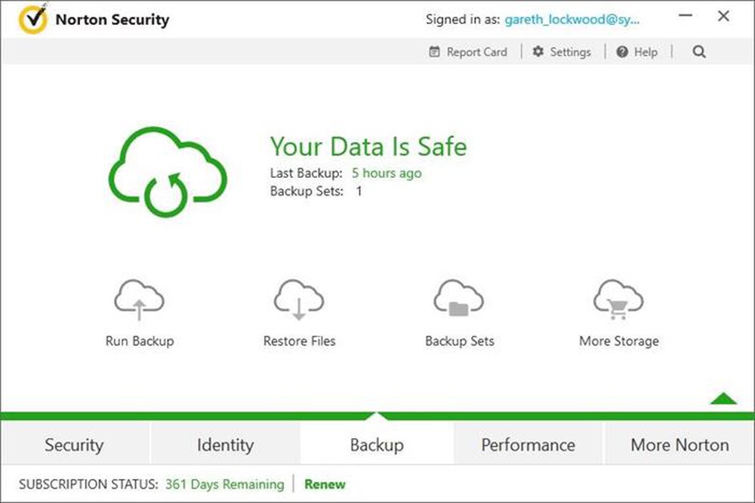
Task: Select the active Backup tab
Action: coord(377,445)
